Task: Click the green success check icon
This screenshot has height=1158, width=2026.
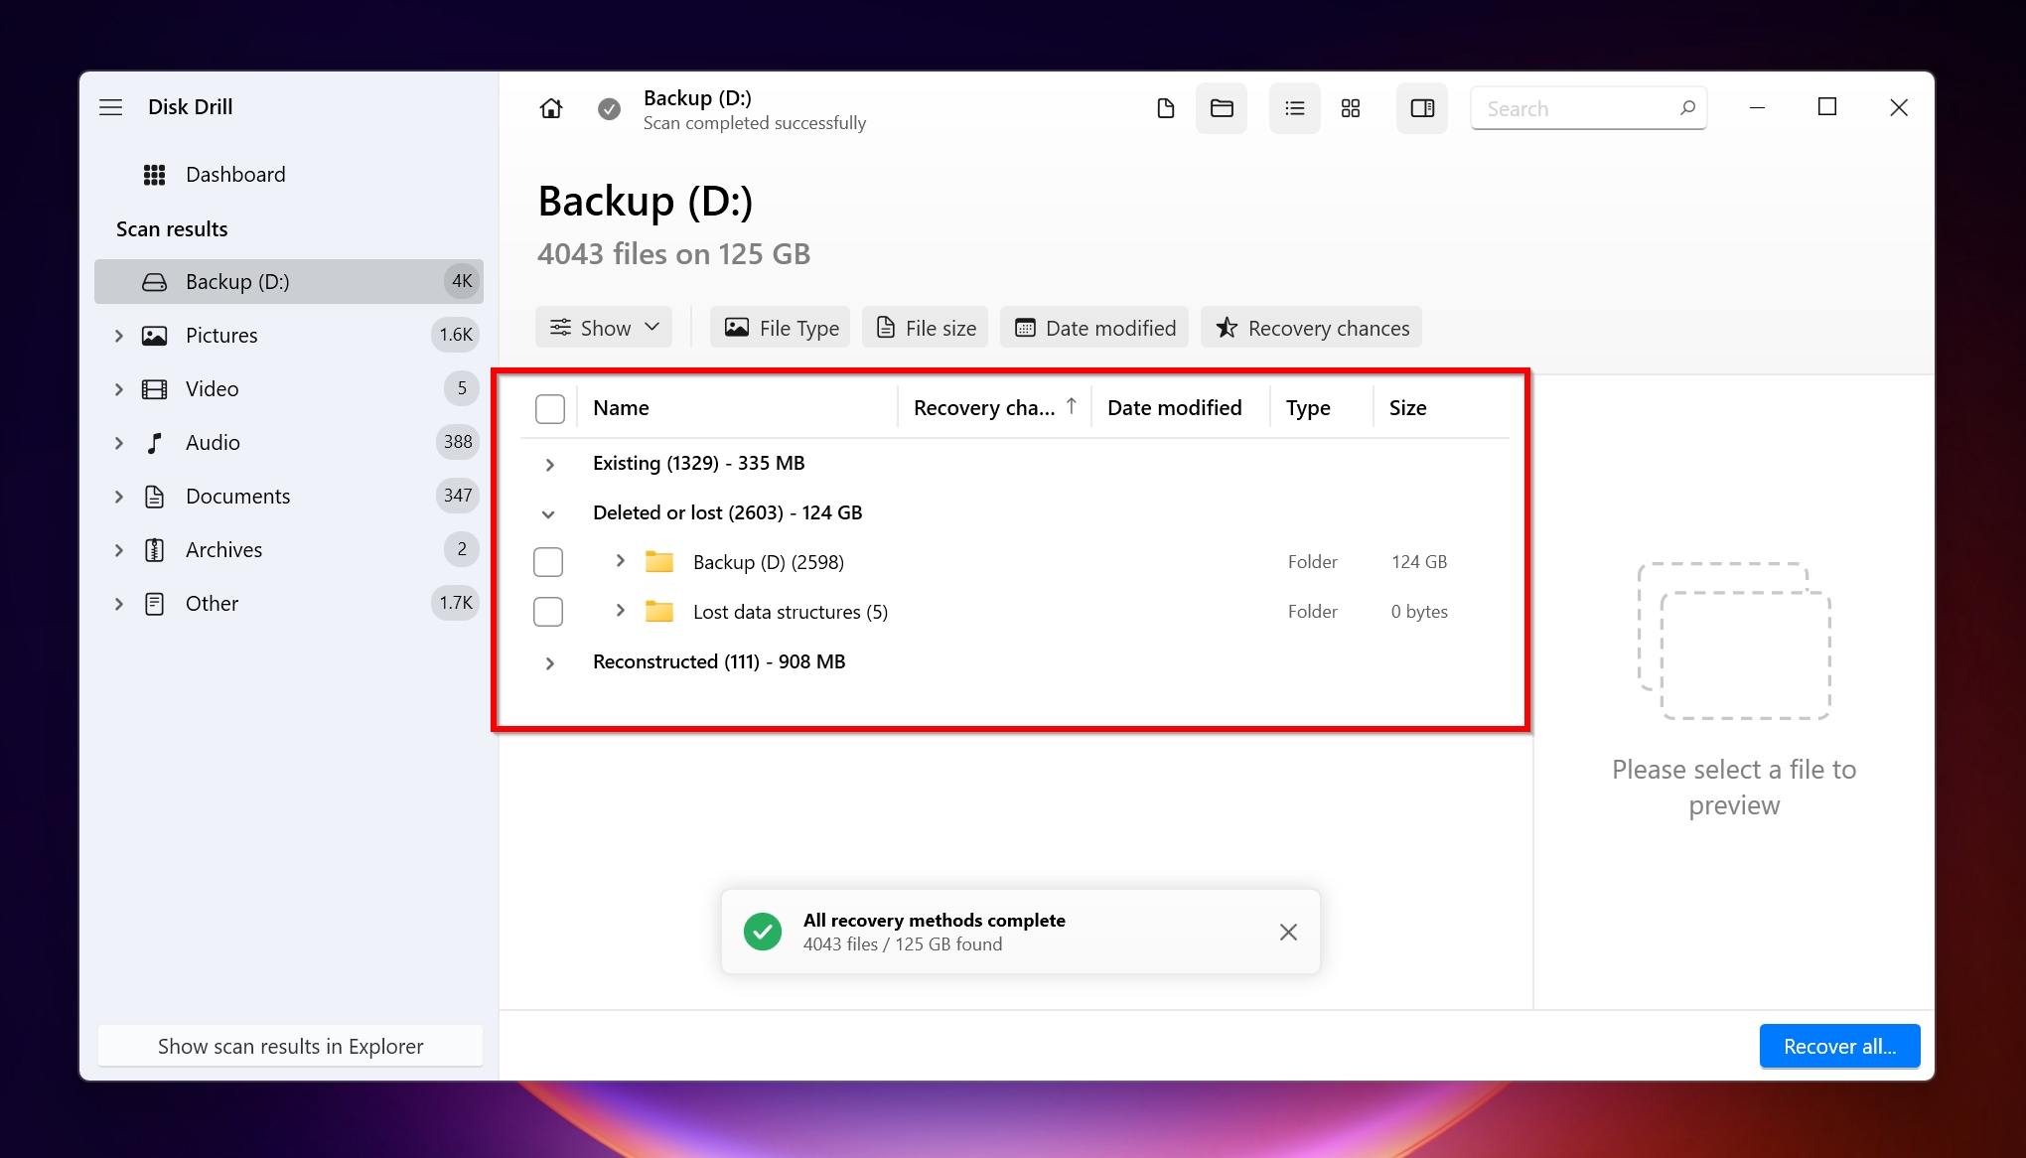Action: [763, 932]
